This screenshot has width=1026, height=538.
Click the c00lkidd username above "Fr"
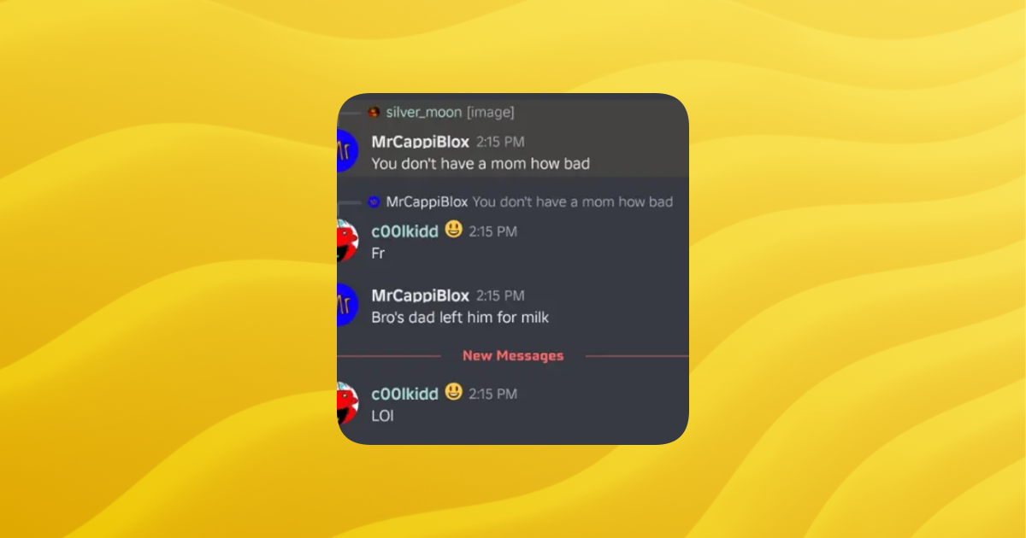[x=404, y=231]
